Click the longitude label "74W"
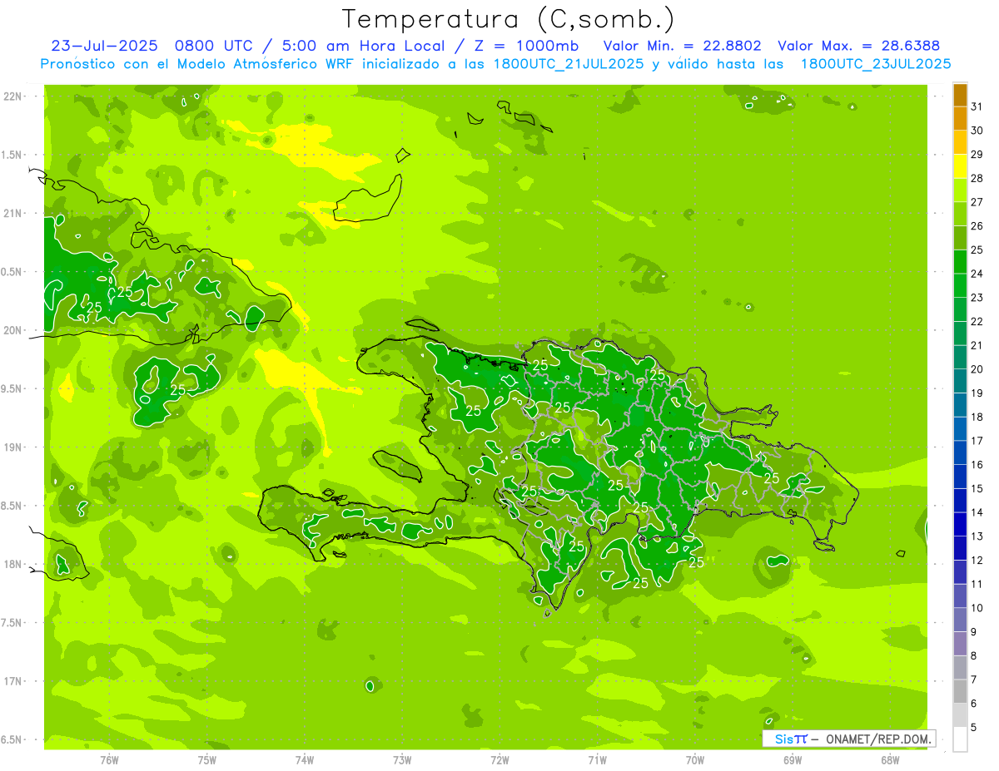The image size is (999, 771). [305, 760]
